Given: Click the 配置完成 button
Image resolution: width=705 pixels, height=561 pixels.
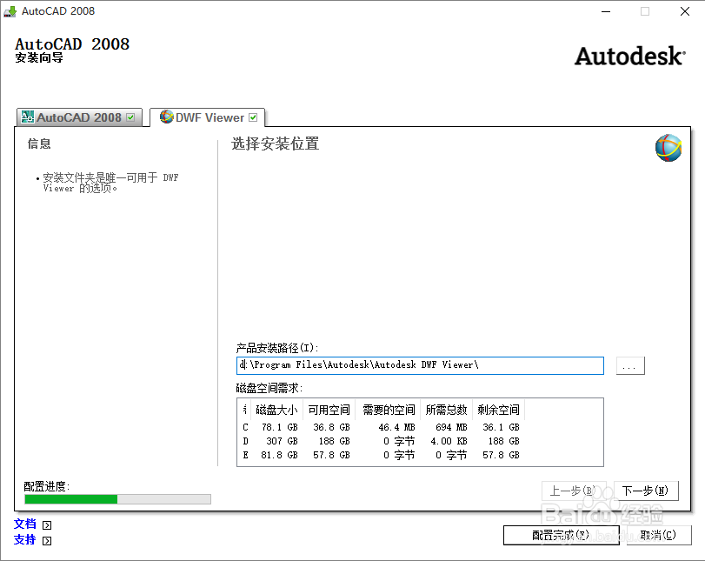Looking at the screenshot, I should pyautogui.click(x=562, y=535).
